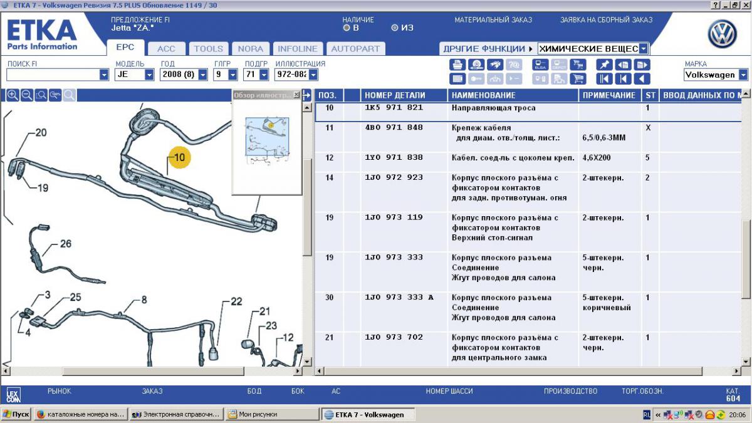This screenshot has height=423, width=752.
Task: Switch to the NORA tab
Action: point(251,48)
